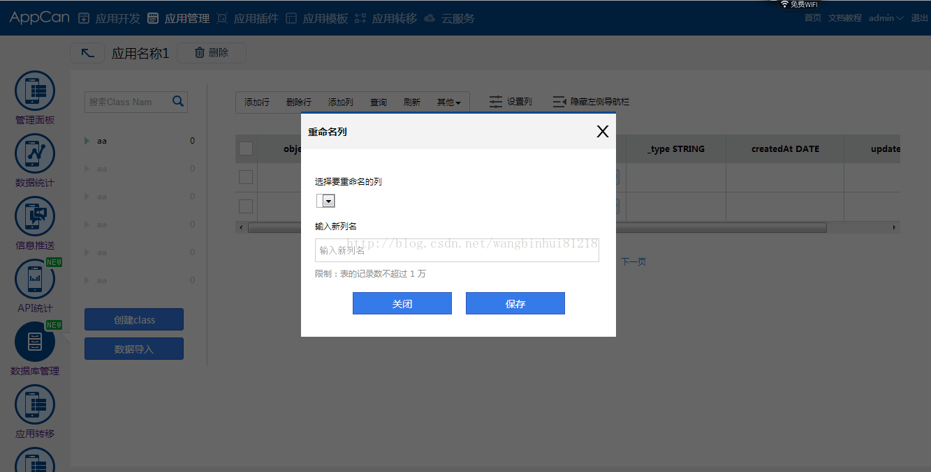The width and height of the screenshot is (931, 472).
Task: Click the _type STRING column header
Action: click(x=676, y=149)
